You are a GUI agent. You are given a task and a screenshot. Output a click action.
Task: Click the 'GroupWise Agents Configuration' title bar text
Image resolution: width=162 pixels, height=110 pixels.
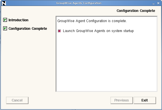[x=79, y=3]
